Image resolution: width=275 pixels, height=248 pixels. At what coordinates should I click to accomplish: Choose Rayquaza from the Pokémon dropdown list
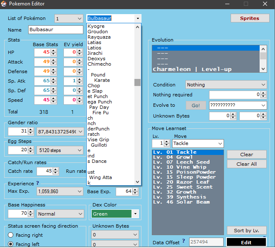(99, 37)
